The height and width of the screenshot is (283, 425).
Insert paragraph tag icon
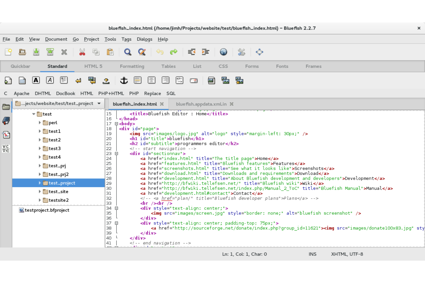pos(64,80)
